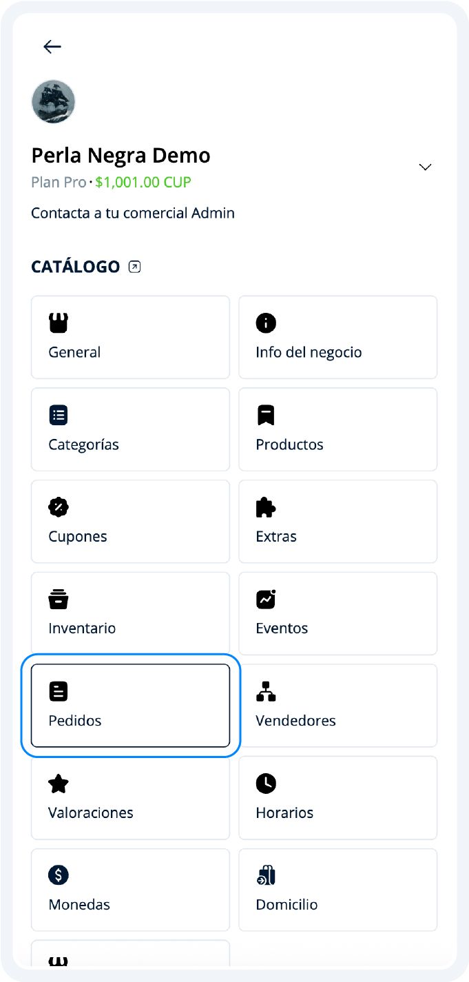Select the Productos bookmark icon
Viewport: 469px width, 982px height.
266,414
